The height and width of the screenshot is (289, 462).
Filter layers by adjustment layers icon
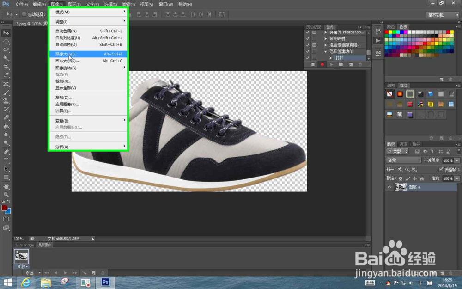[x=425, y=152]
